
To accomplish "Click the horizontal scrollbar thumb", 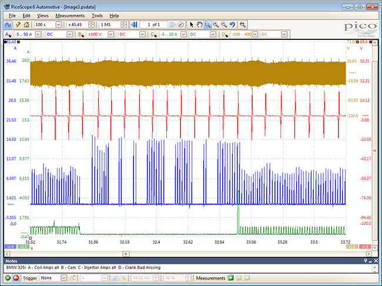I will pyautogui.click(x=126, y=254).
